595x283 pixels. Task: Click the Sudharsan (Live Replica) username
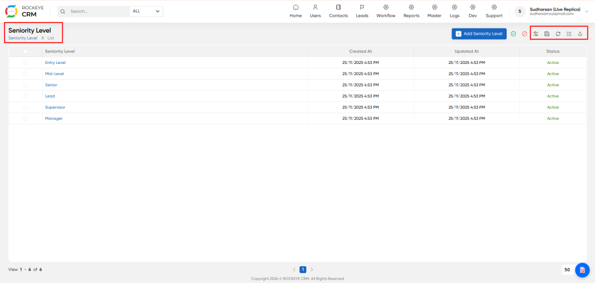click(555, 9)
